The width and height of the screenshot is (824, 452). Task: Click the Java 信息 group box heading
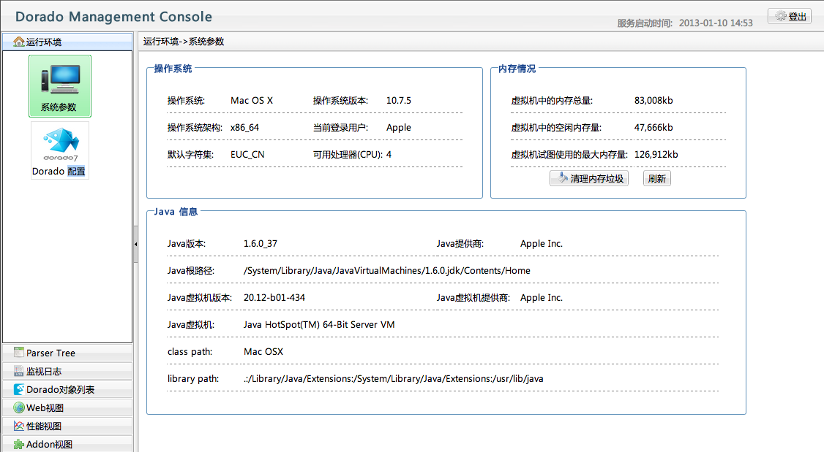(x=176, y=212)
